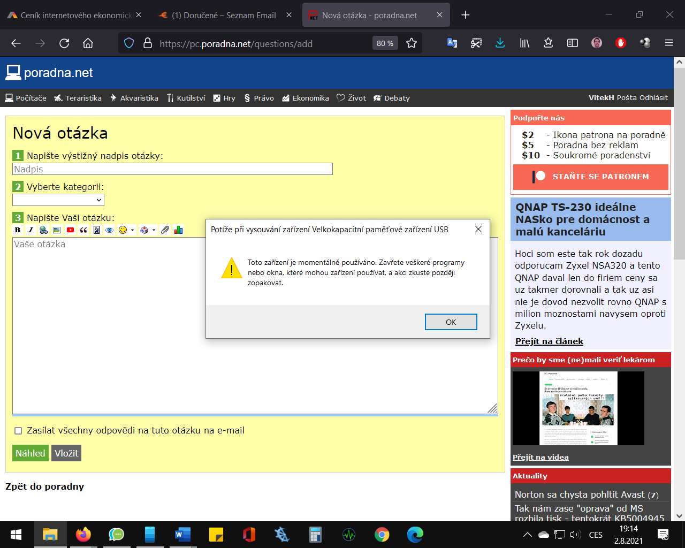Click the STAŇTE SE PATRONEM button
The height and width of the screenshot is (548, 685).
(591, 177)
